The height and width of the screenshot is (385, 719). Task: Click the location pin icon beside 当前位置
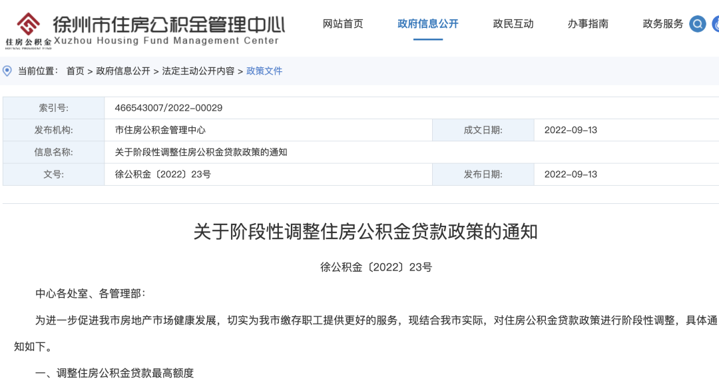[x=7, y=71]
